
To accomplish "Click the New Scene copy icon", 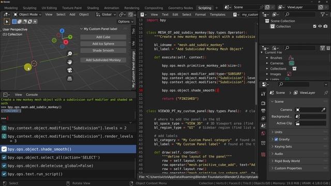I will coord(267,7).
